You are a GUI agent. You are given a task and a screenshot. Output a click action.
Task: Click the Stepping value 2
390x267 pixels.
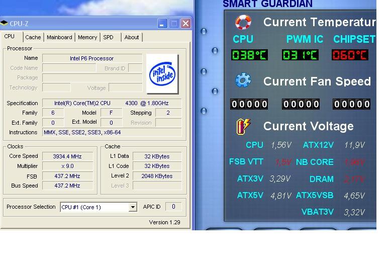[168, 113]
